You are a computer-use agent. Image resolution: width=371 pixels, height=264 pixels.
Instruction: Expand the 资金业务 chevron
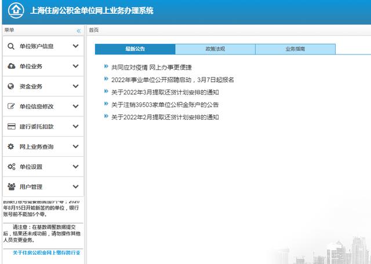[75, 86]
